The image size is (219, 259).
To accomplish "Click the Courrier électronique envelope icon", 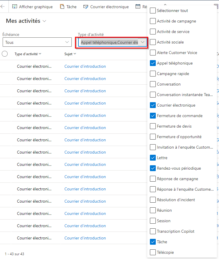I will (x=86, y=7).
